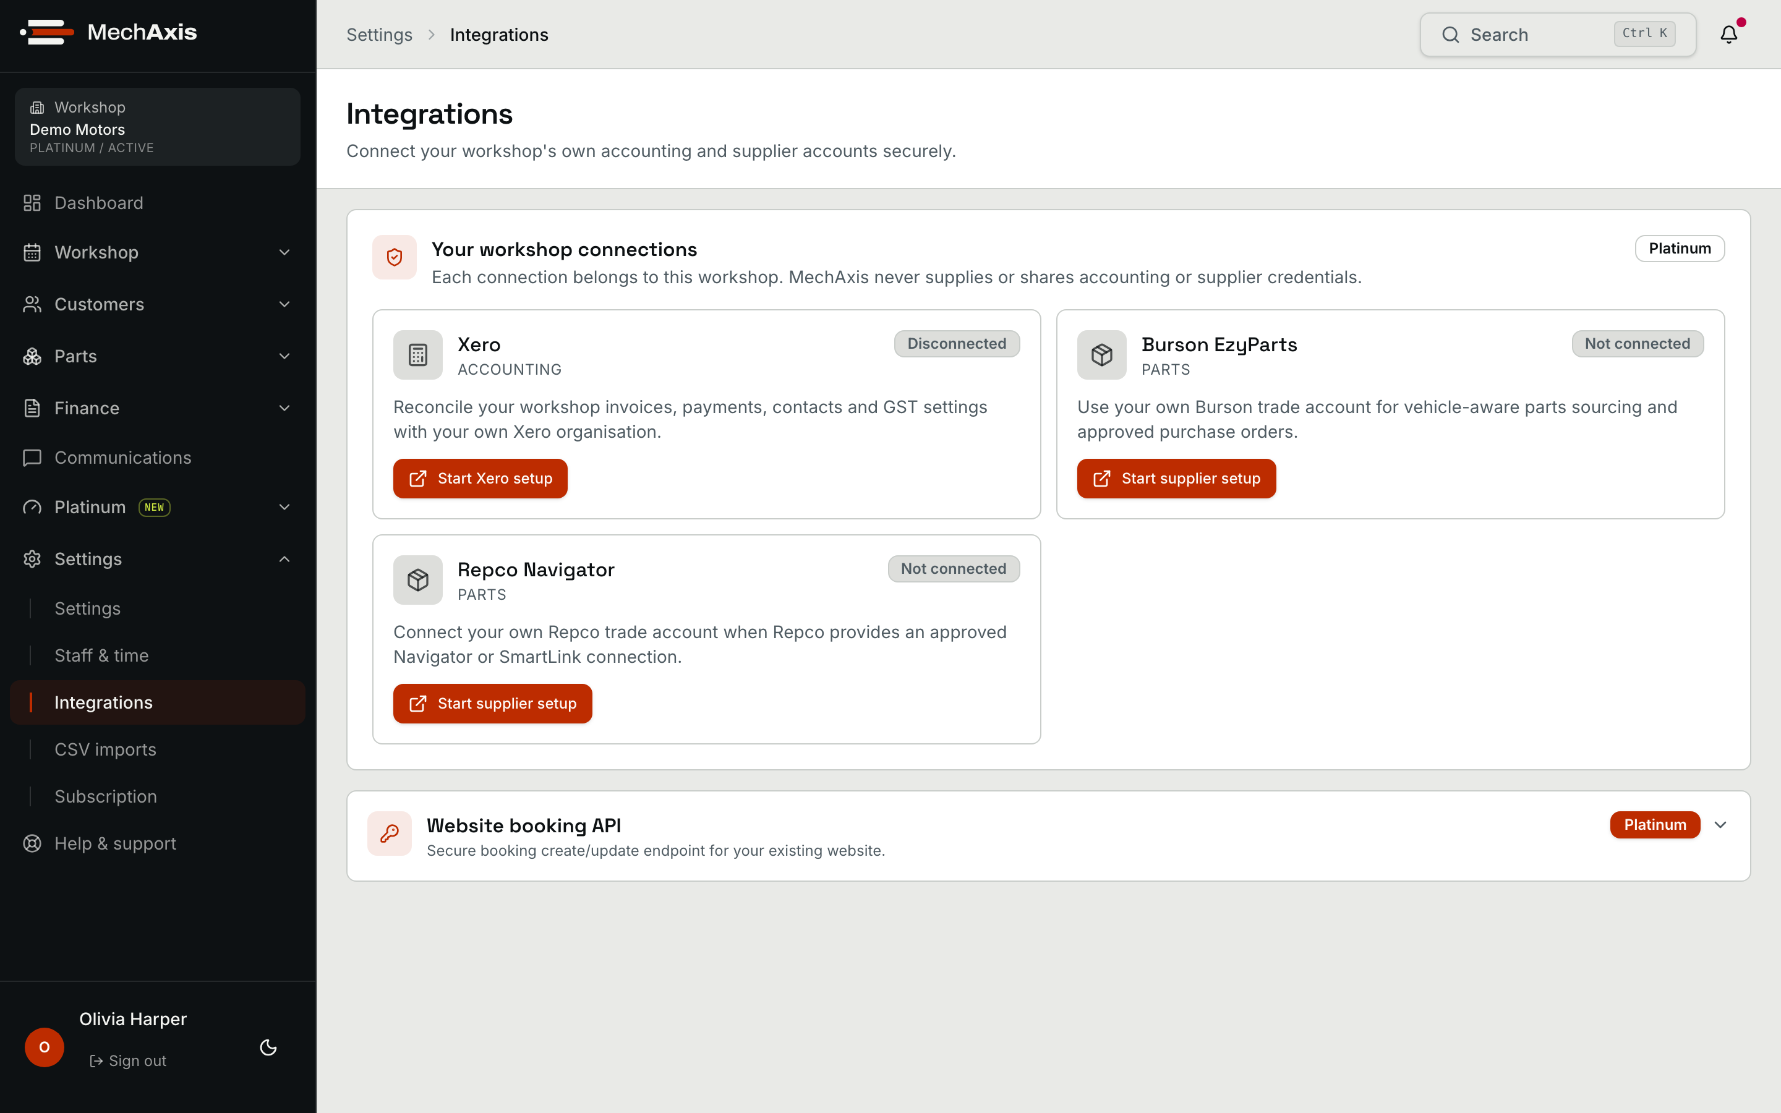Start Xero setup
This screenshot has height=1113, width=1781.
tap(480, 479)
